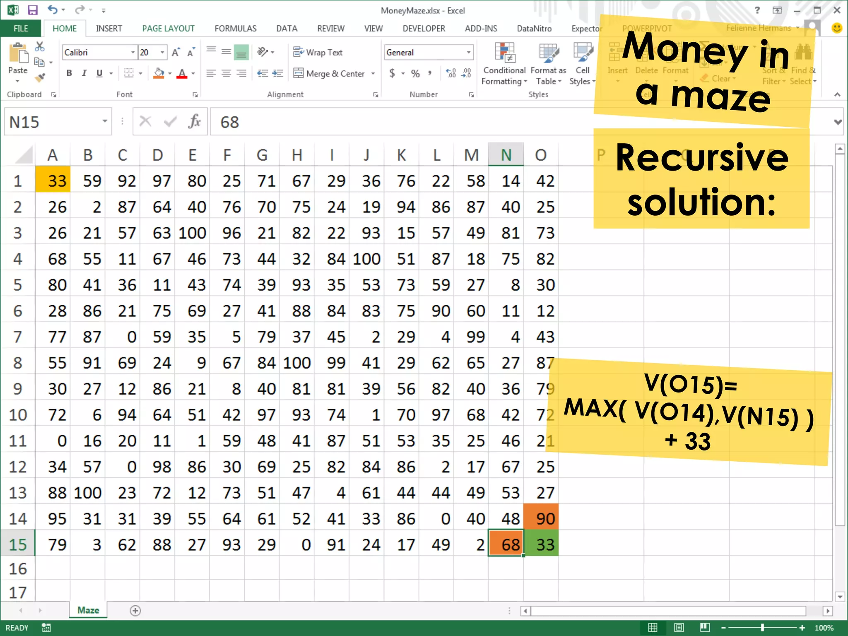Select the Format Painter brush

point(39,77)
